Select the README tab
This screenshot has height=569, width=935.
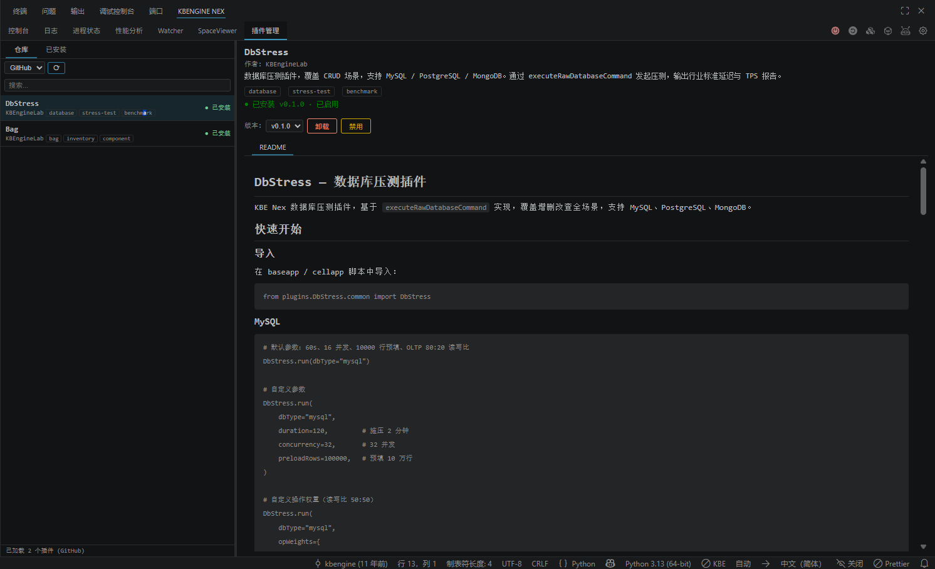point(273,147)
